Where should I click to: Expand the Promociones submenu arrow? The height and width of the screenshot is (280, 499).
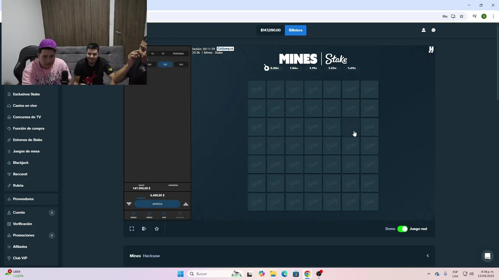(x=51, y=235)
